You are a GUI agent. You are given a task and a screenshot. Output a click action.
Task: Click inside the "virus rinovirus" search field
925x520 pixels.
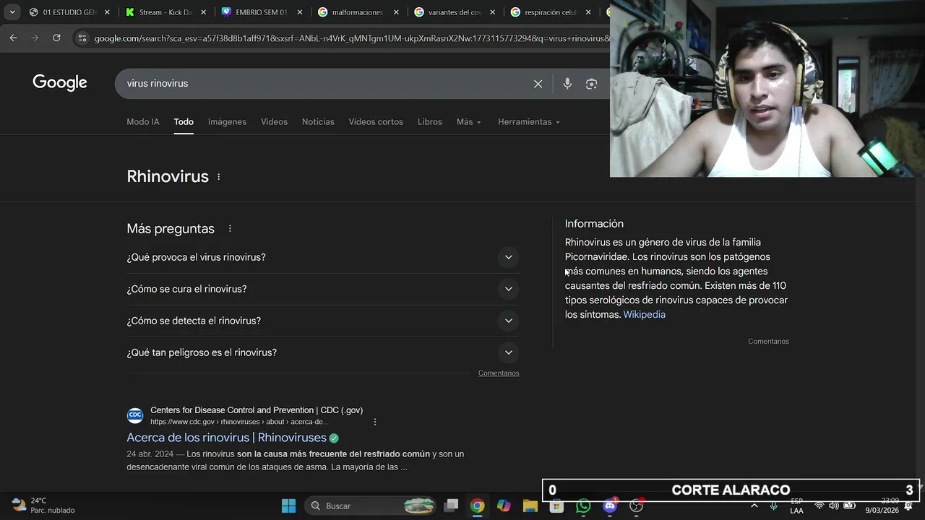325,84
